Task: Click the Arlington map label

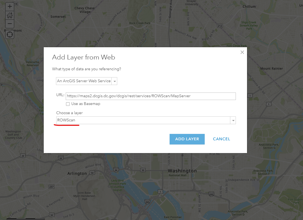Action: click(77, 173)
